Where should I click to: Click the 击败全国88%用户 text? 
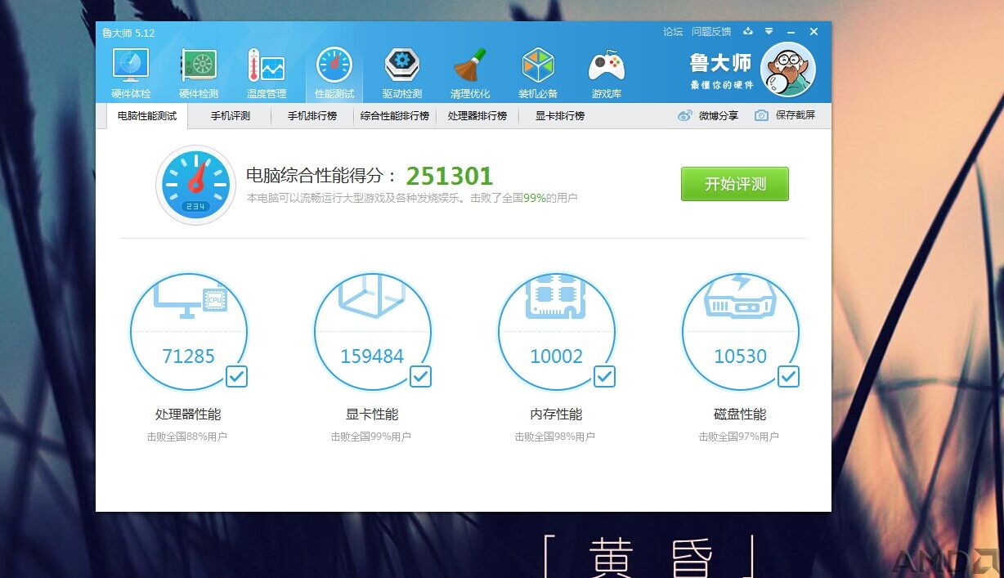click(x=187, y=437)
